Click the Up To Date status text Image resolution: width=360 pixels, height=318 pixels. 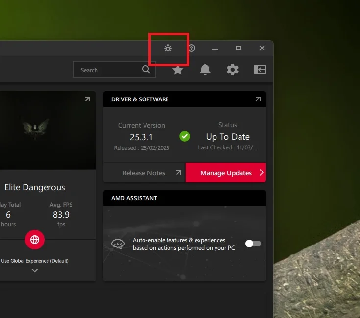(228, 137)
